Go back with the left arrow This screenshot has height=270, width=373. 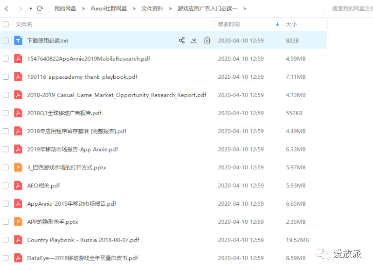pyautogui.click(x=7, y=9)
